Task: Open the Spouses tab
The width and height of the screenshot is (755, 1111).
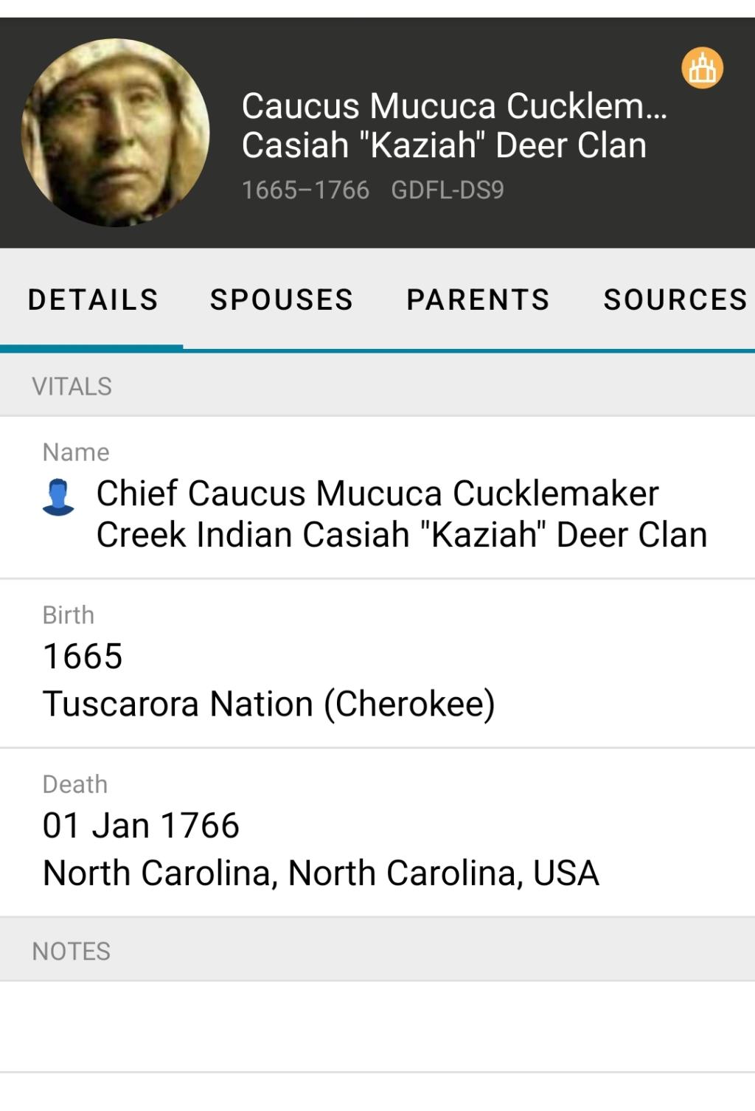Action: [282, 300]
